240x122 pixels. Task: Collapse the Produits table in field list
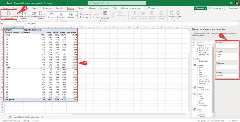click(193, 94)
